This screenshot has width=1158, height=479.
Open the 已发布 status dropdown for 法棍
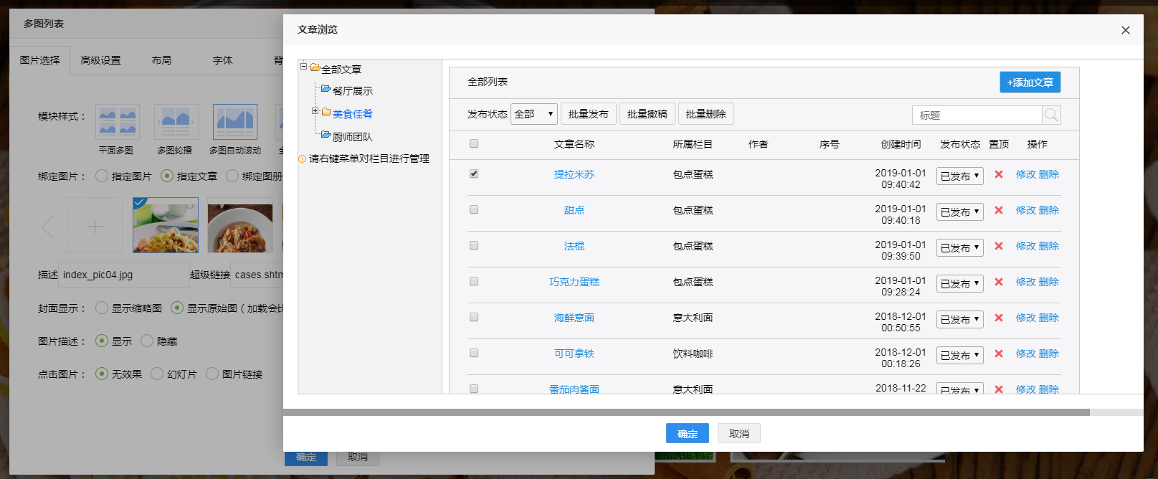(x=960, y=247)
